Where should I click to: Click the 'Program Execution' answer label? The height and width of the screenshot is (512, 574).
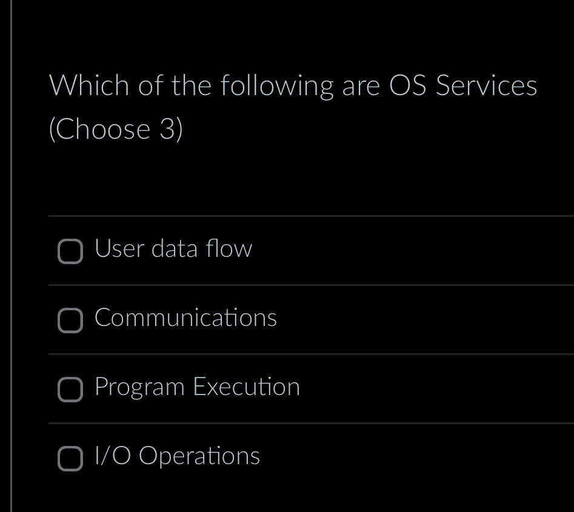pos(197,387)
